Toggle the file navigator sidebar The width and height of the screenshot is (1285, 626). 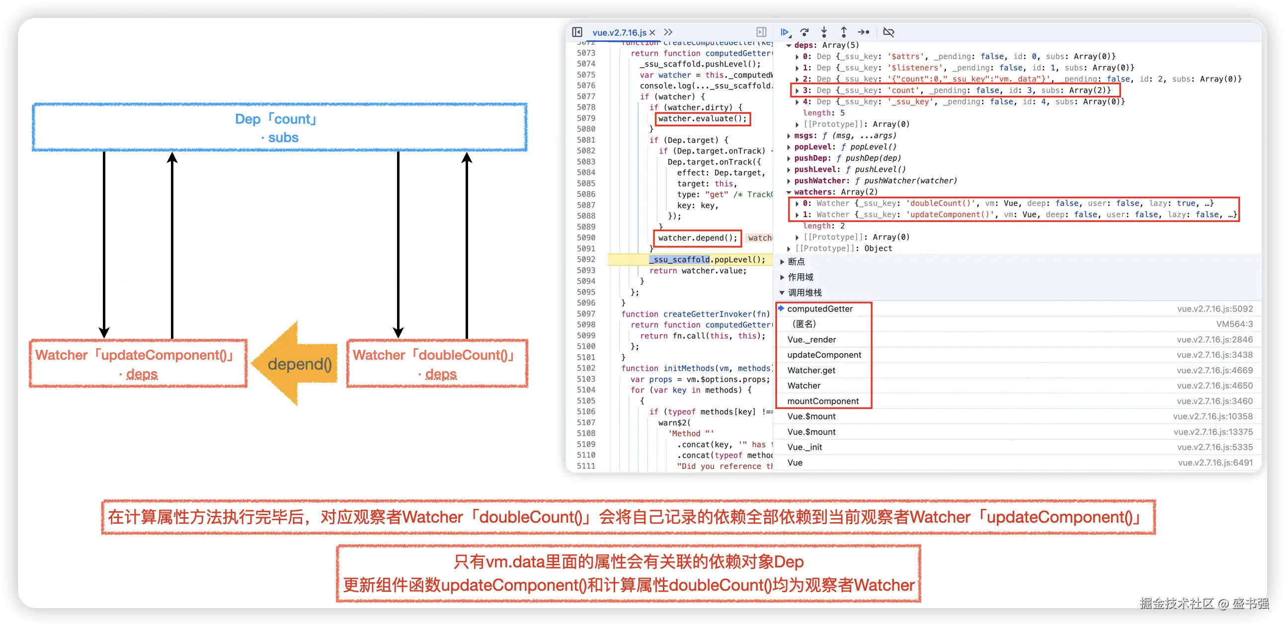[x=577, y=32]
